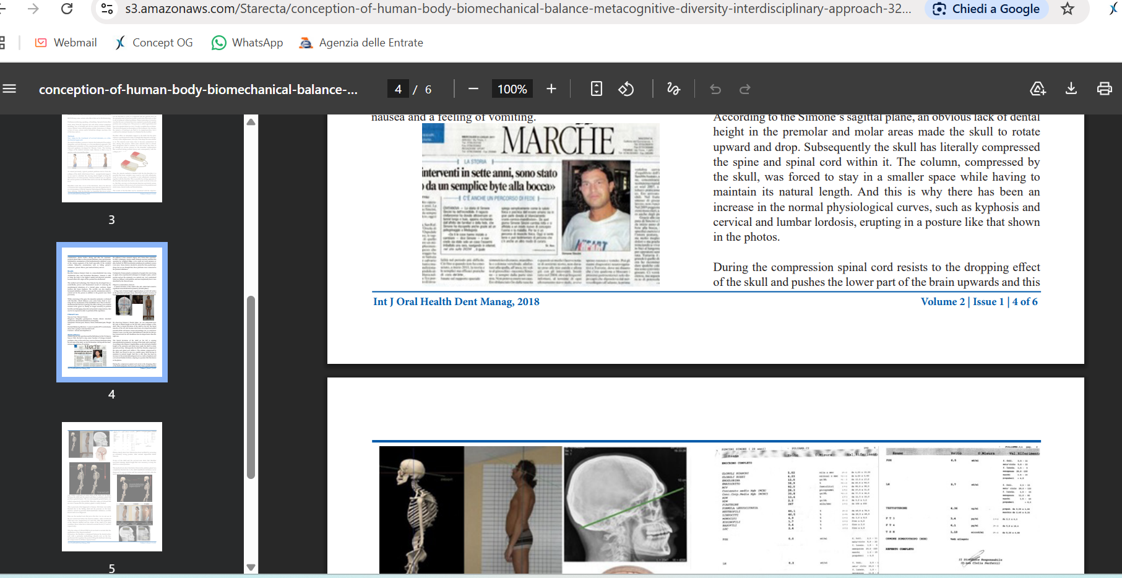Open page 3 thumbnail
Image resolution: width=1122 pixels, height=578 pixels.
[112, 158]
